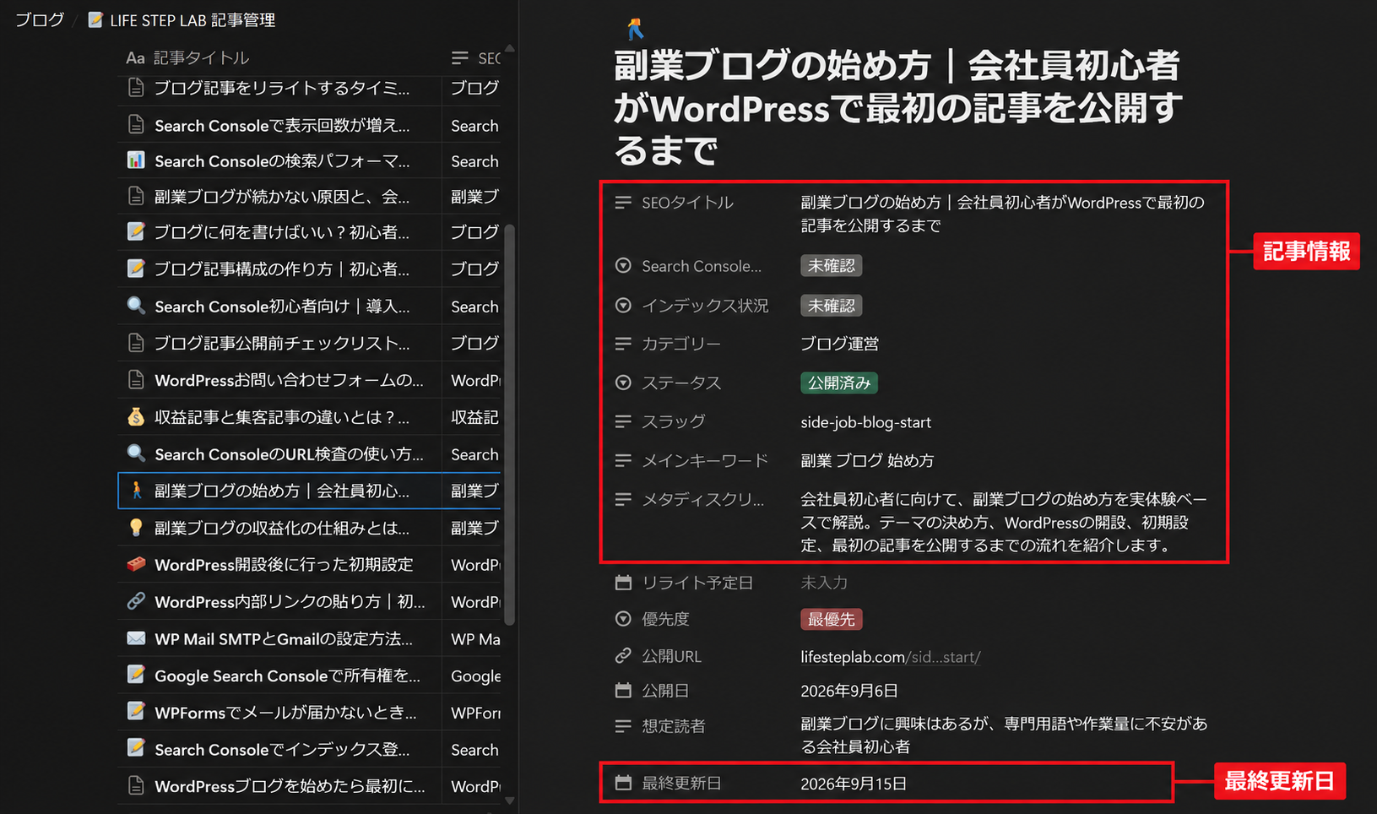Click the page title 副業ブログの始め方
Screen dimensions: 1377x814
click(897, 108)
